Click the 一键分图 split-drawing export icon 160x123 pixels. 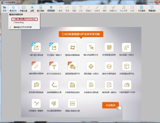pyautogui.click(x=36, y=47)
